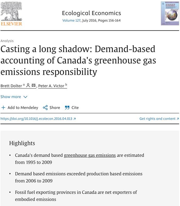Click the external arrow after the DOI link

click(x=75, y=119)
